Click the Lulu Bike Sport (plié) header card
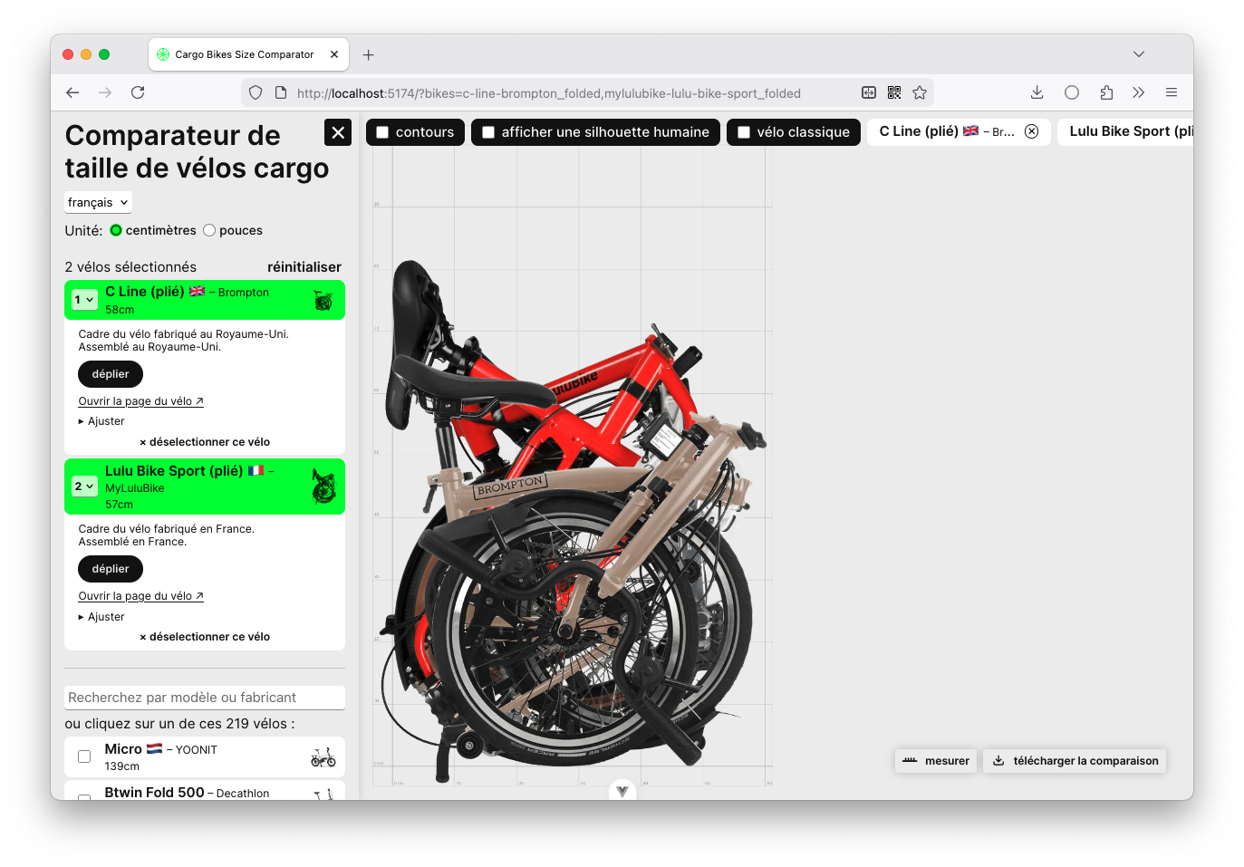 pos(205,486)
